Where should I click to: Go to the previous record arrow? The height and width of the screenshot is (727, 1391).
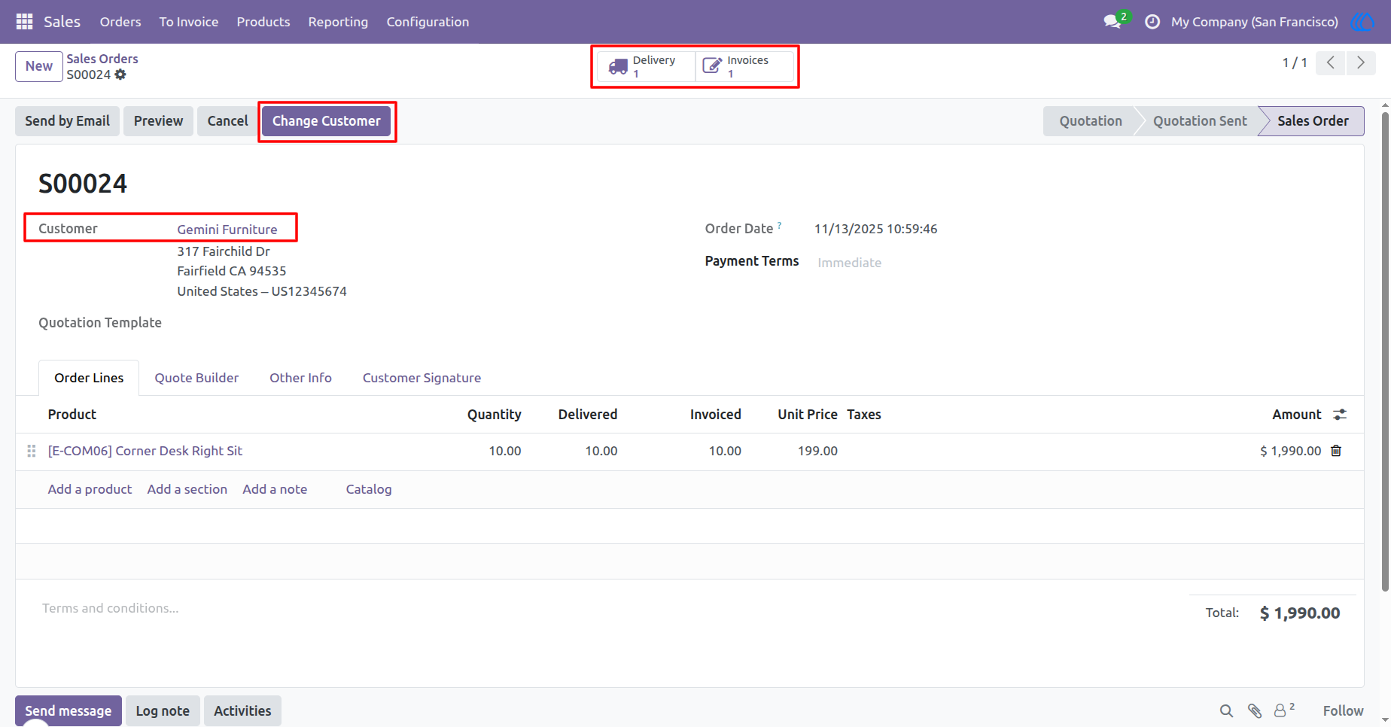[x=1331, y=62]
